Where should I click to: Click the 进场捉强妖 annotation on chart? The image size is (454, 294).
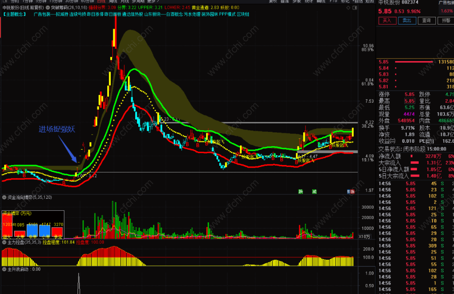[56, 129]
